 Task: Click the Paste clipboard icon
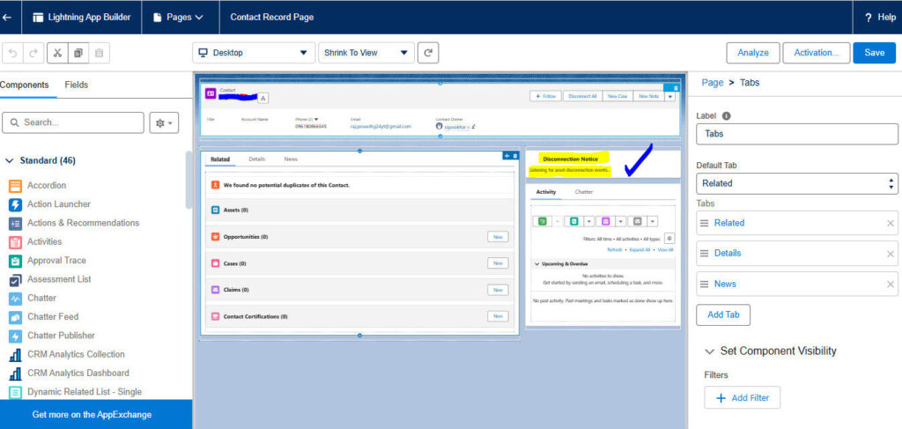click(99, 53)
